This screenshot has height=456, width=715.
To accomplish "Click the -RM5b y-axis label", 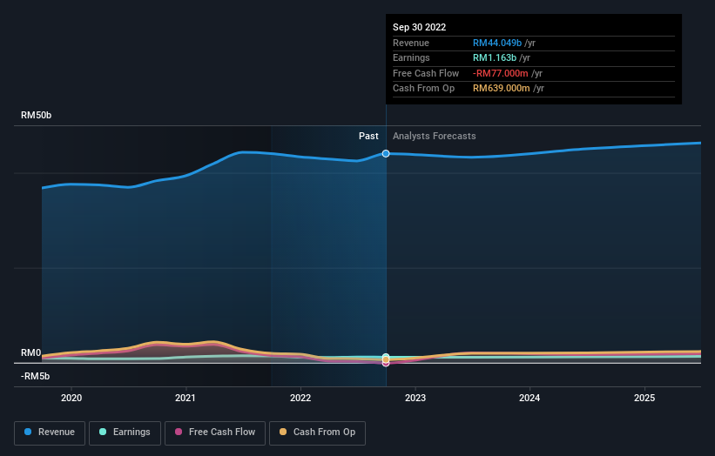I will (35, 376).
